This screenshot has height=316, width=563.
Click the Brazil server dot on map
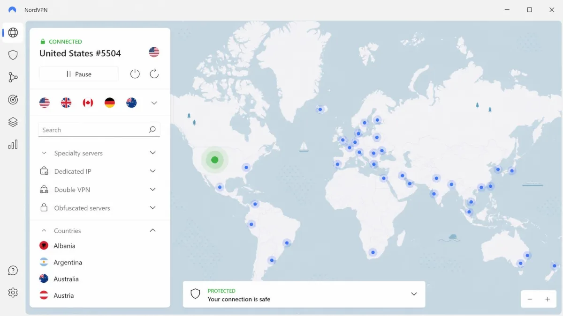click(x=287, y=243)
